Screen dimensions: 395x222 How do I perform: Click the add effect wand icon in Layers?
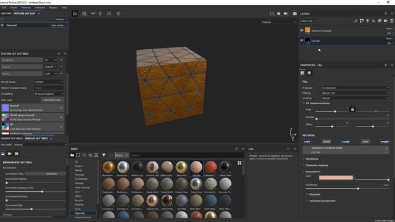pos(355,21)
